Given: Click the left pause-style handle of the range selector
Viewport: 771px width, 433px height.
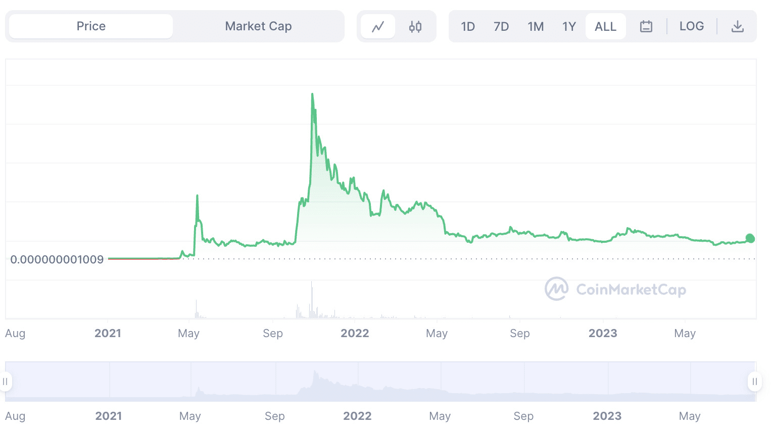Looking at the screenshot, I should (x=6, y=382).
